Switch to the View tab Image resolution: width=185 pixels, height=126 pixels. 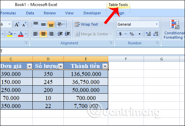69,13
